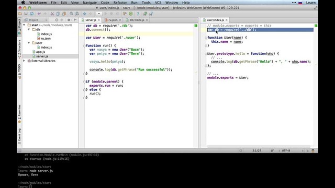
Task: Fold the run() function in server.js
Action: click(x=84, y=45)
